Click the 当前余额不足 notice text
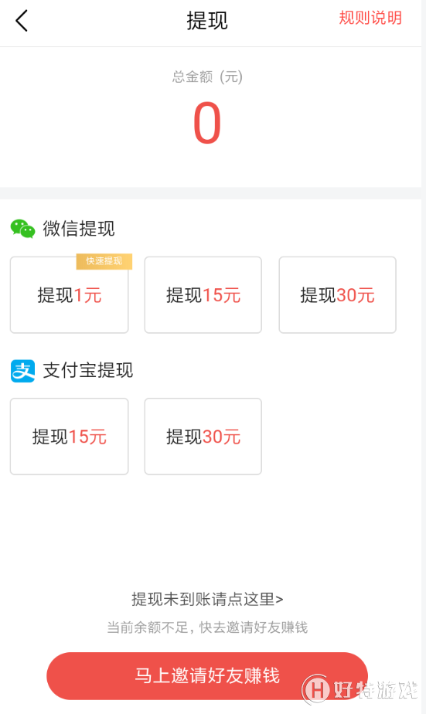This screenshot has height=714, width=426. (207, 627)
